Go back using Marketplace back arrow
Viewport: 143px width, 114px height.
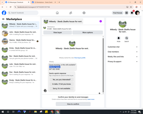click(3, 19)
